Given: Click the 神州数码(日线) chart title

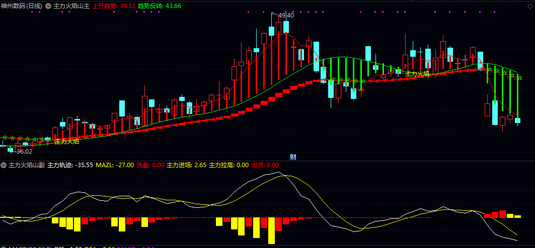Looking at the screenshot, I should tap(22, 6).
